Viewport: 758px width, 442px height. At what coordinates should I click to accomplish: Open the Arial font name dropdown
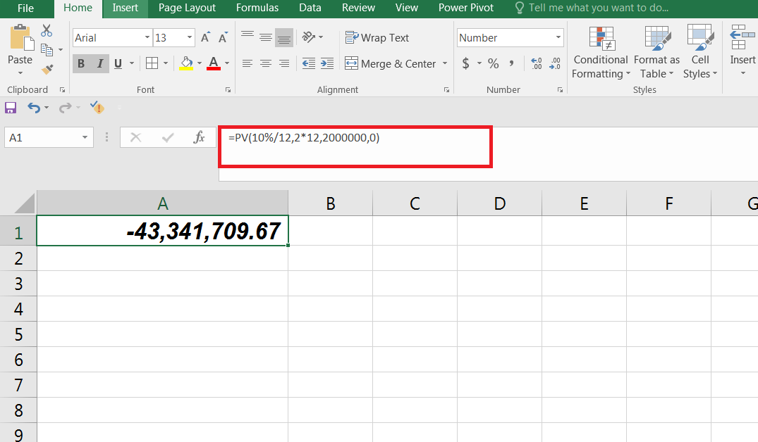(147, 37)
